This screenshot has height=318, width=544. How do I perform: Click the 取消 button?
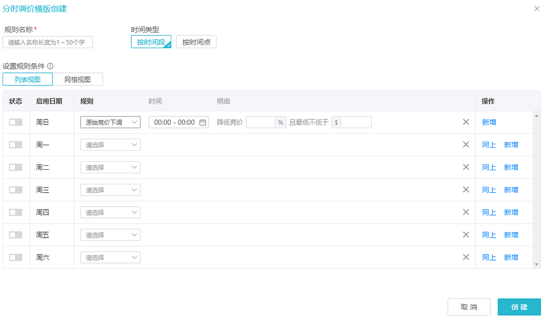click(469, 307)
